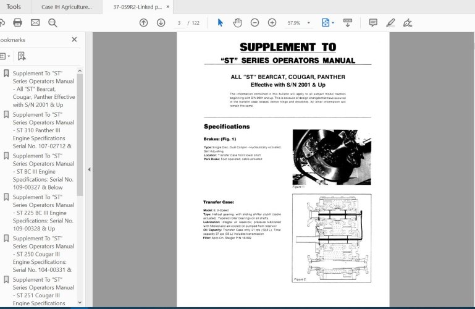Activate the hand pan tool
This screenshot has height=309, width=475.
237,23
